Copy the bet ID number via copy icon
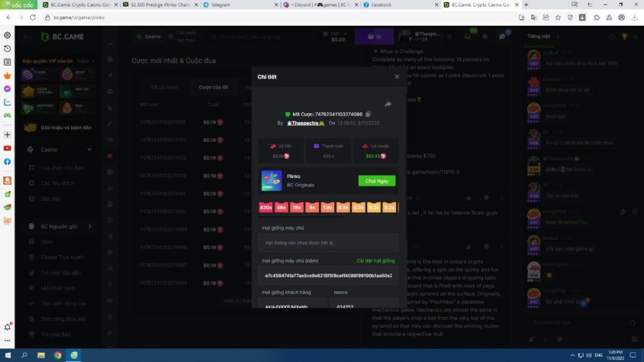644x362 pixels. click(368, 114)
